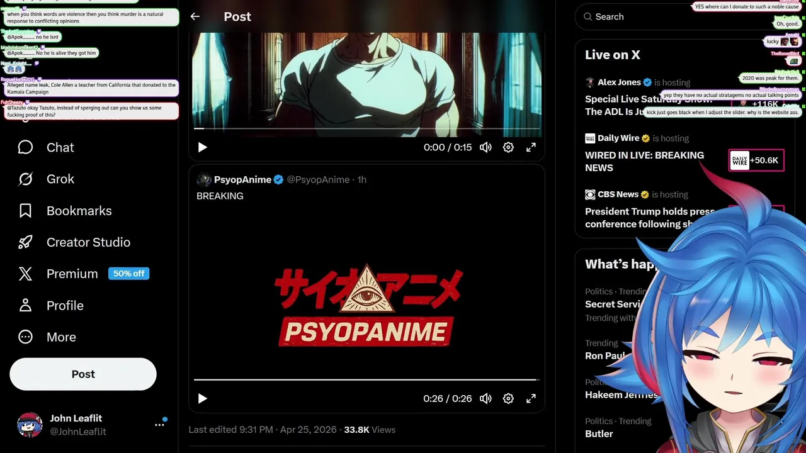Screen dimensions: 806x453
Task: Open the Butler trending topic
Action: [599, 433]
